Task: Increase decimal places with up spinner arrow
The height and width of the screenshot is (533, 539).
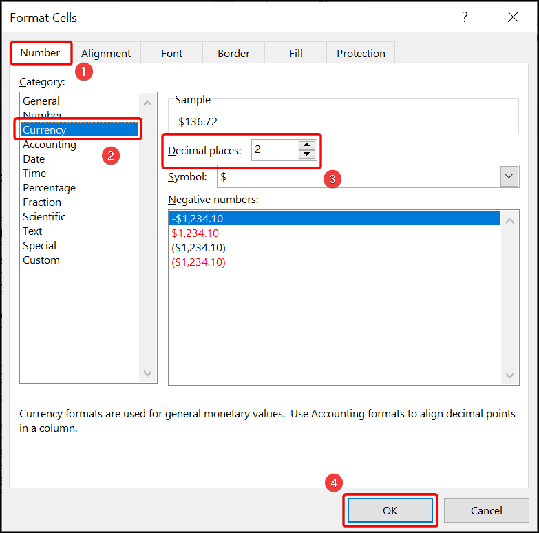Action: tap(307, 145)
